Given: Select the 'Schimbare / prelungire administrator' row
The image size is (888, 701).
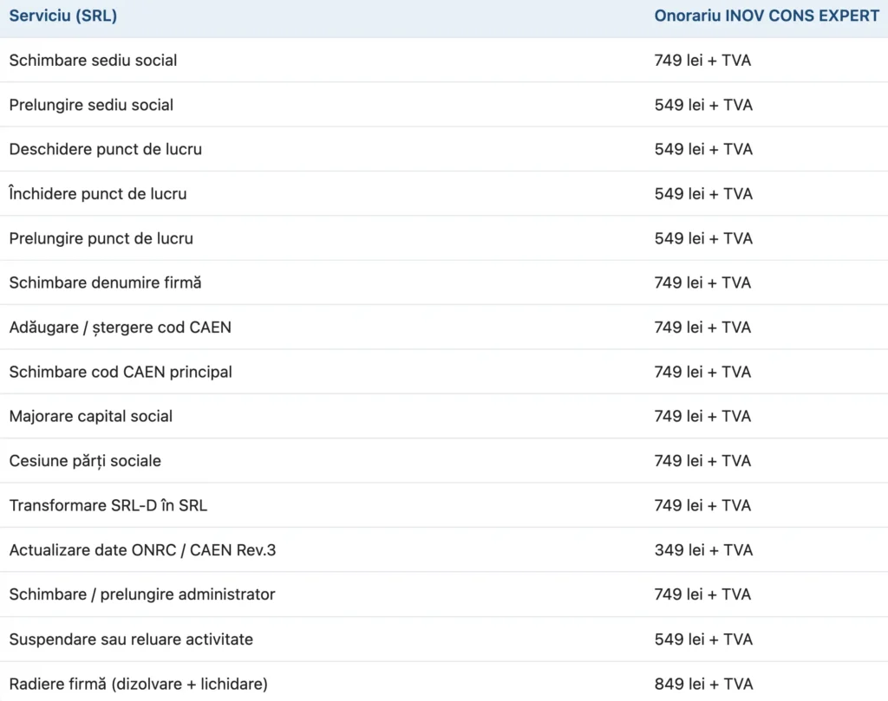Looking at the screenshot, I should pyautogui.click(x=141, y=594).
